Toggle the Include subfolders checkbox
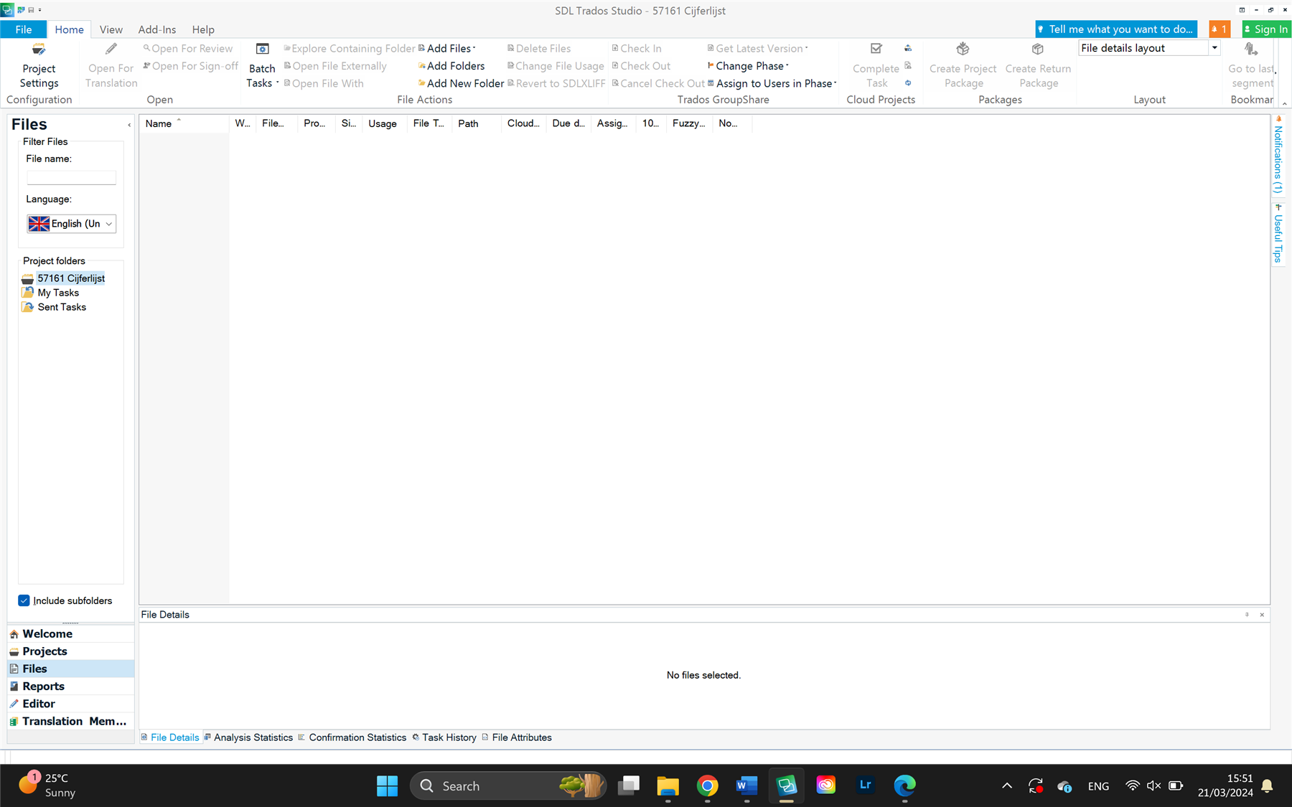Image resolution: width=1292 pixels, height=807 pixels. (x=24, y=600)
